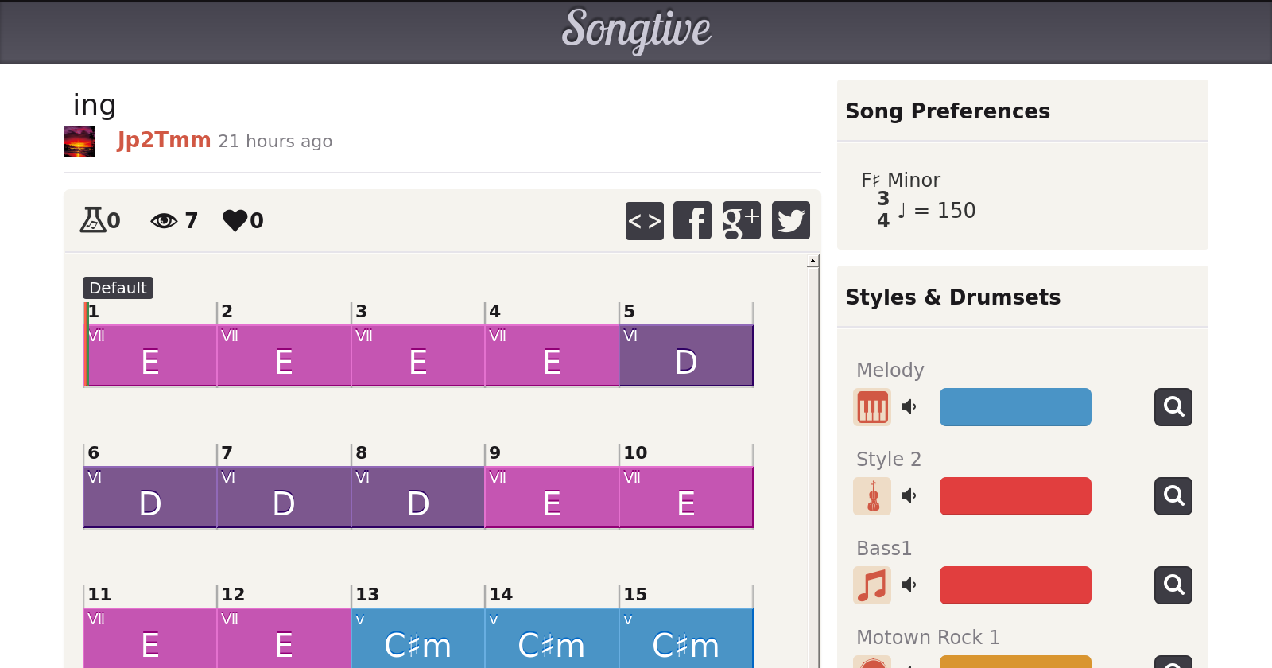Mute the Melody track speaker
Image resolution: width=1272 pixels, height=668 pixels.
[x=909, y=407]
